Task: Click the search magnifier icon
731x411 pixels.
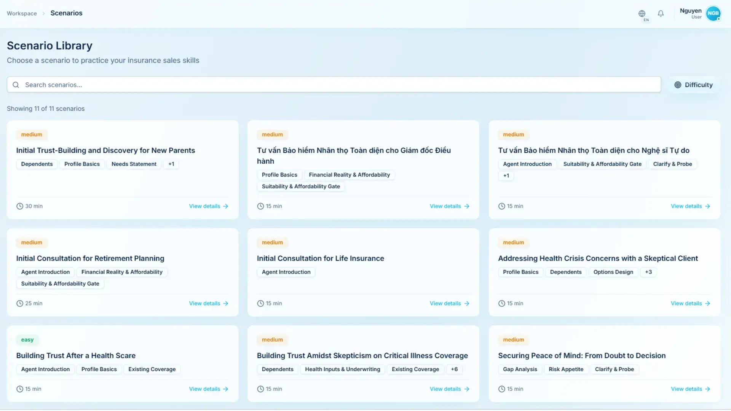Action: [x=16, y=85]
